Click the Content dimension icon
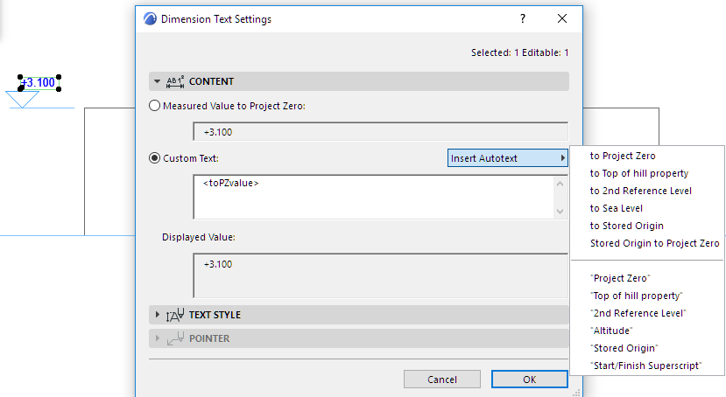Image resolution: width=726 pixels, height=397 pixels. tap(174, 81)
